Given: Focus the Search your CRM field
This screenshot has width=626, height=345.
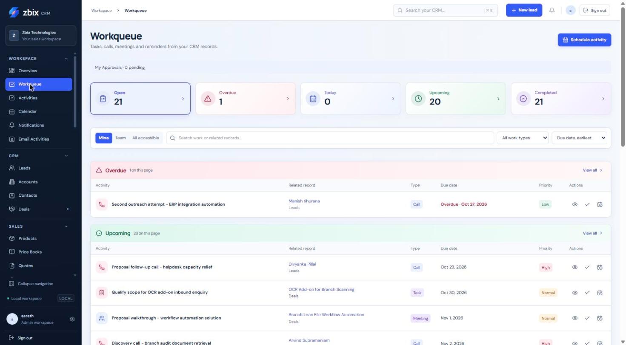Looking at the screenshot, I should pos(446,10).
